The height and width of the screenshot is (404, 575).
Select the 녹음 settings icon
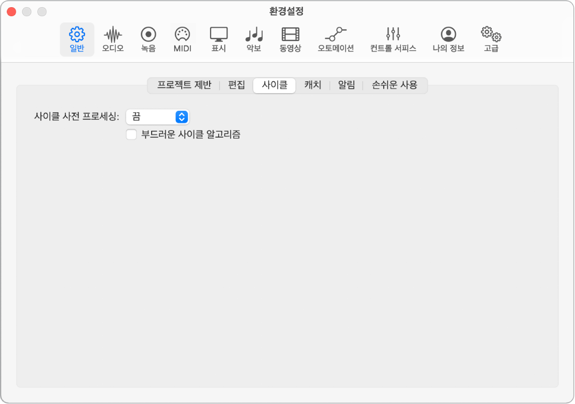148,38
